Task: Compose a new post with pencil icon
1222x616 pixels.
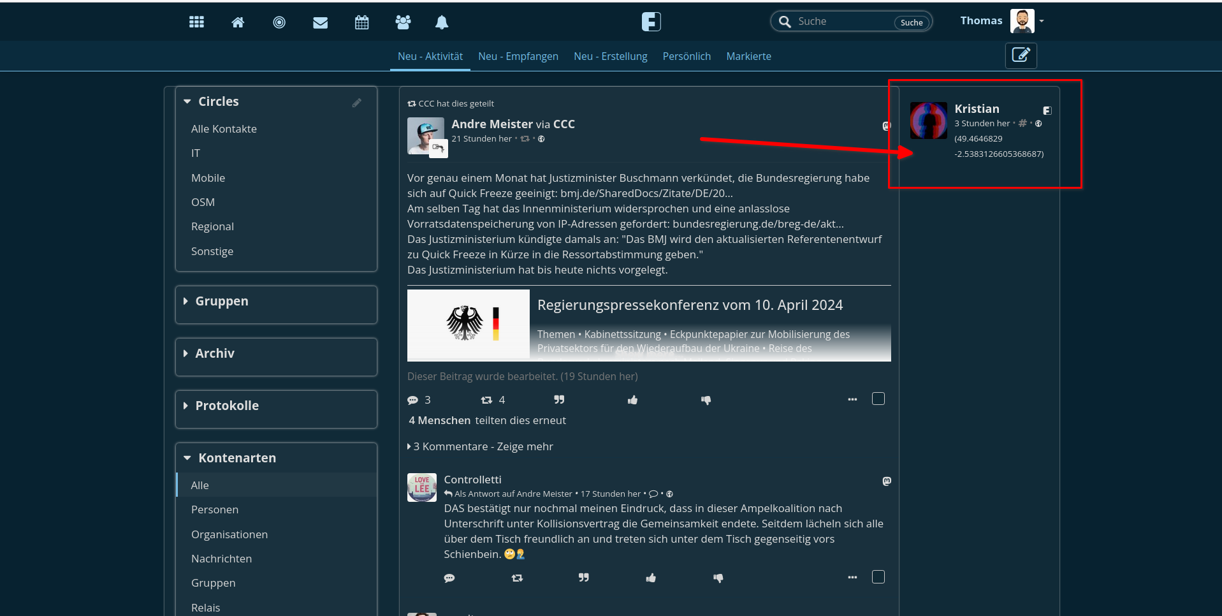Action: click(1021, 55)
